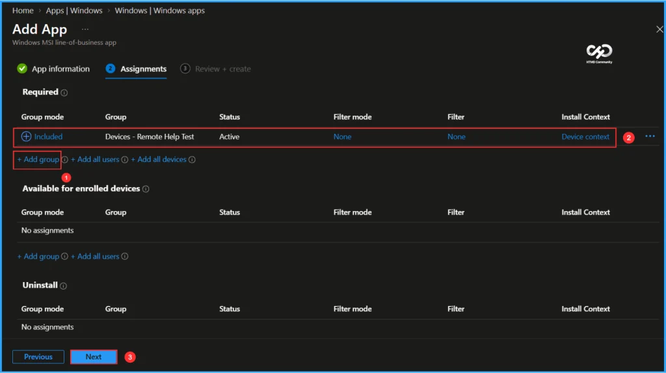
Task: Show info icon beside Required Add group
Action: pos(64,160)
